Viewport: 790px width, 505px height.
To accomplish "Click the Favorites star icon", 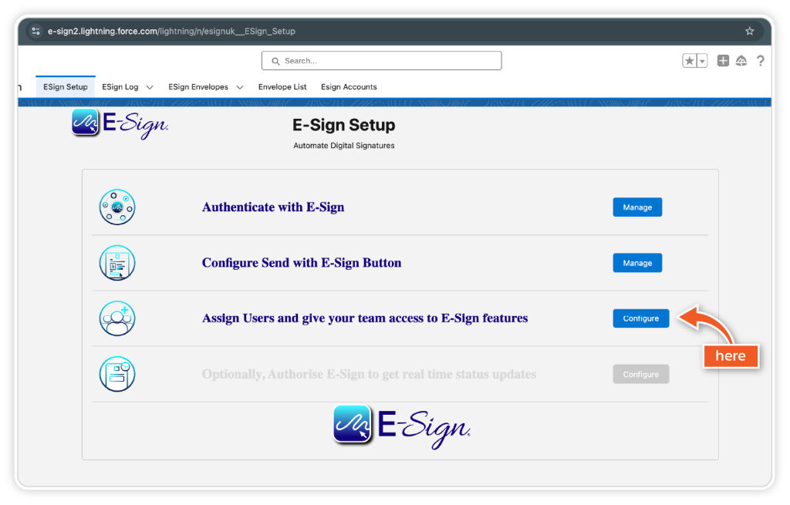I will [689, 61].
